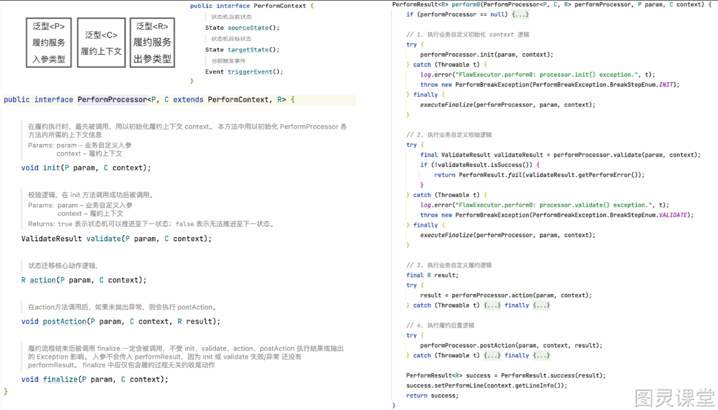The image size is (718, 410).
Task: Click the init method declaration
Action: click(x=86, y=168)
